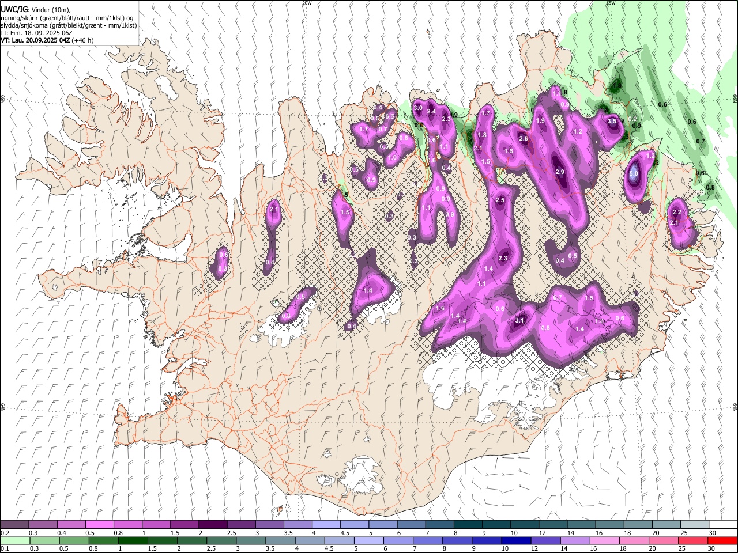Screen dimensions: 738x553
Task: Click the 2.9 precipitation value
Action: coord(559,172)
